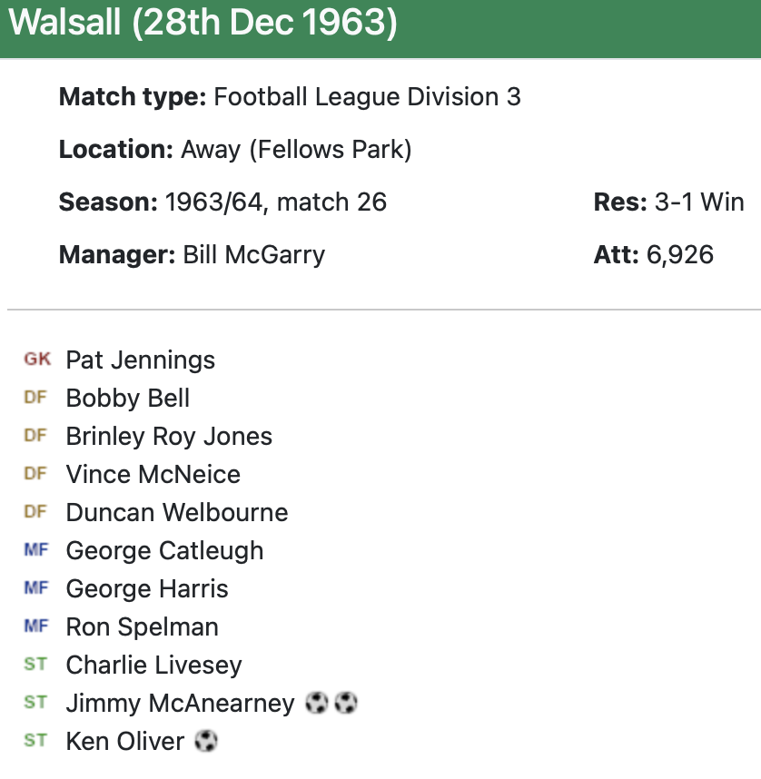Click manager Bill McGarry's name
Image resolution: width=761 pixels, height=779 pixels.
[x=253, y=254]
